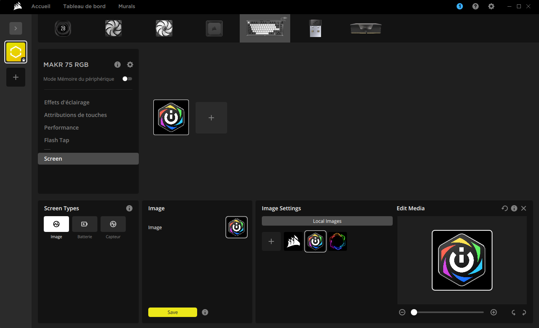Add a new profile with plus button
This screenshot has height=328, width=539.
(16, 77)
